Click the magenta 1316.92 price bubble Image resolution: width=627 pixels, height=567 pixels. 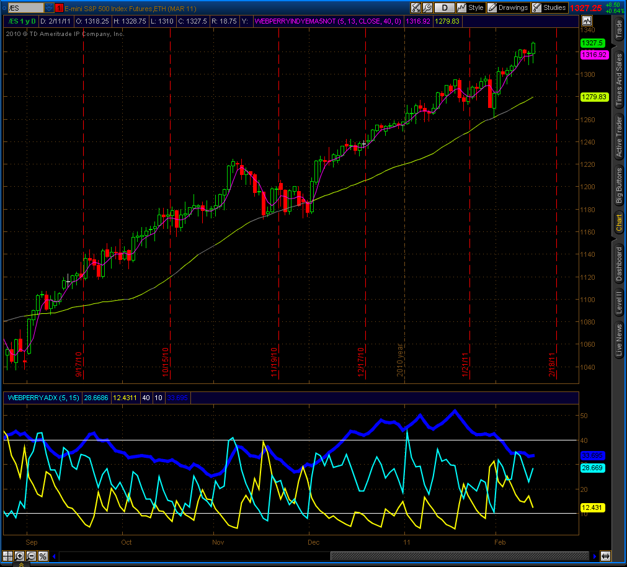pos(594,55)
